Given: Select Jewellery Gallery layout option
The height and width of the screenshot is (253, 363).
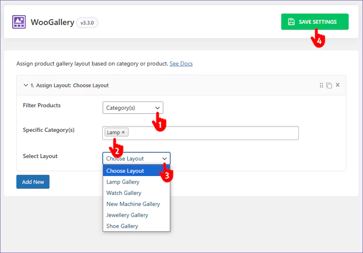Looking at the screenshot, I should [x=136, y=215].
